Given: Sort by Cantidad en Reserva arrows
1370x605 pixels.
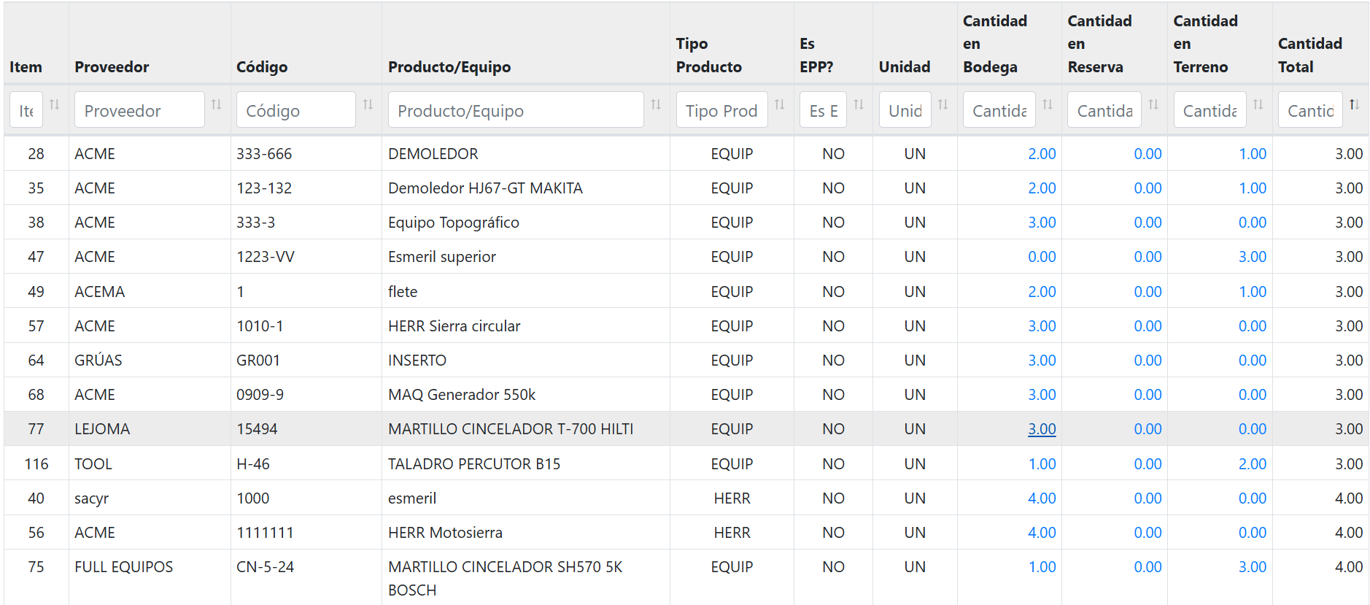Looking at the screenshot, I should [1154, 105].
